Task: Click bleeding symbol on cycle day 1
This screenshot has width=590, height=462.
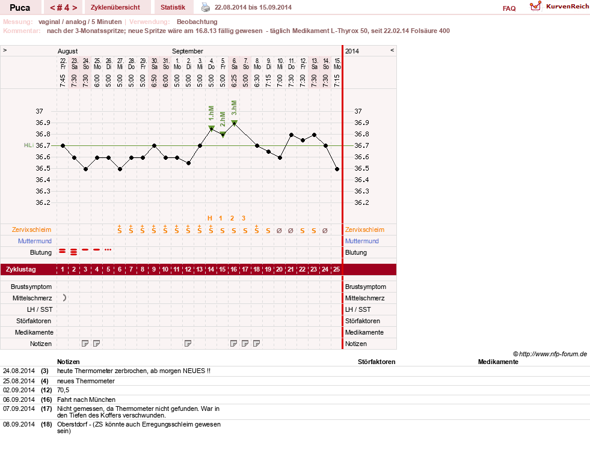Action: click(x=63, y=251)
